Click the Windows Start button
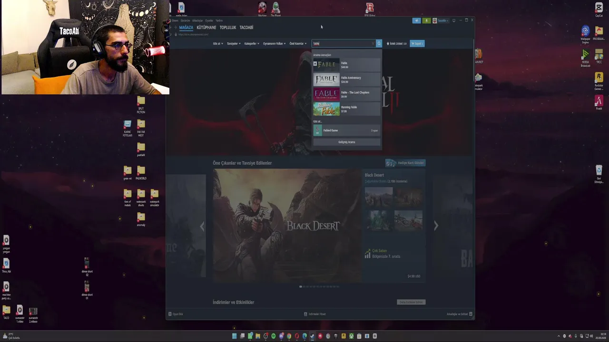This screenshot has height=342, width=609. (235, 336)
